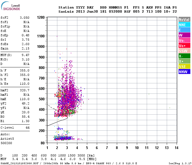
Task: Click the h`Es value 110.0
Action: [x=25, y=84]
